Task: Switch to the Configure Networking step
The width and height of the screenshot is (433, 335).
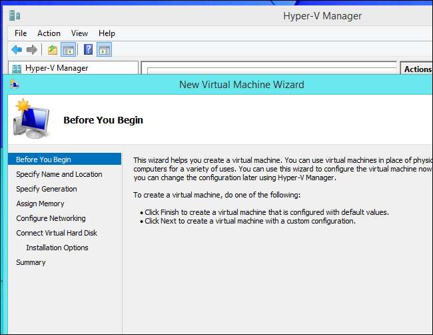Action: pos(51,218)
